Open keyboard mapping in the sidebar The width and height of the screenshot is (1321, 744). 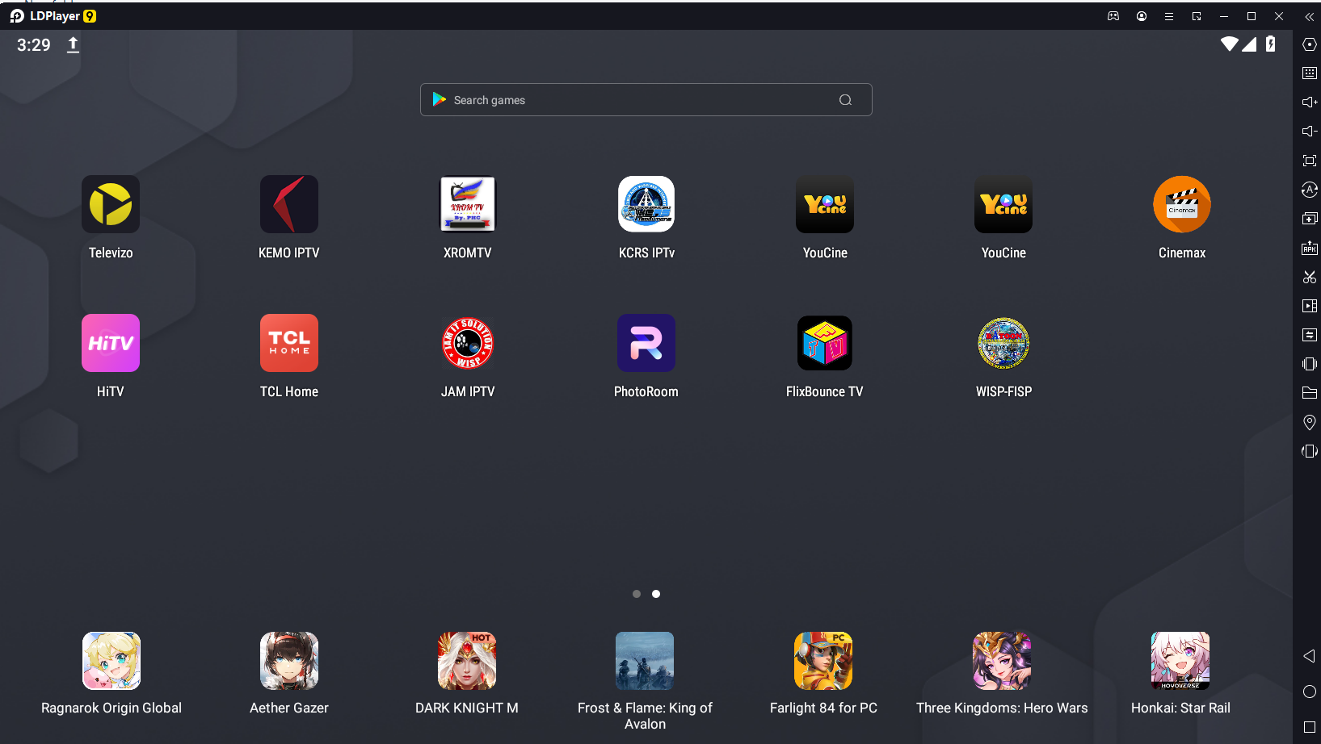click(1310, 73)
